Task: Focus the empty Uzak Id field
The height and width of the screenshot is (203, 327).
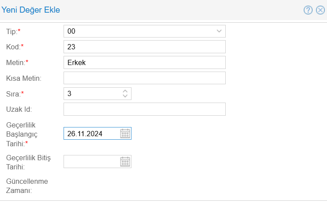Action: (145, 109)
